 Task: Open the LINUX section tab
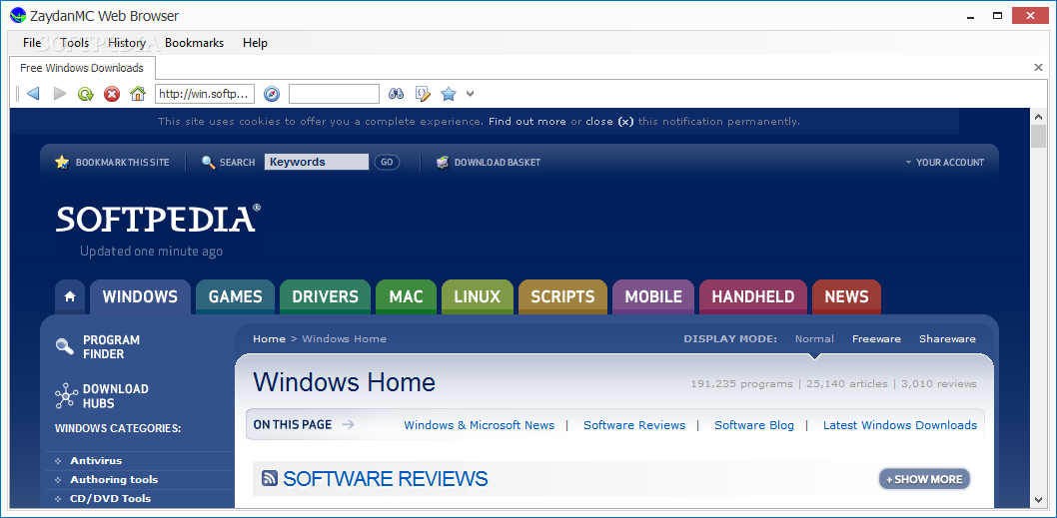478,297
